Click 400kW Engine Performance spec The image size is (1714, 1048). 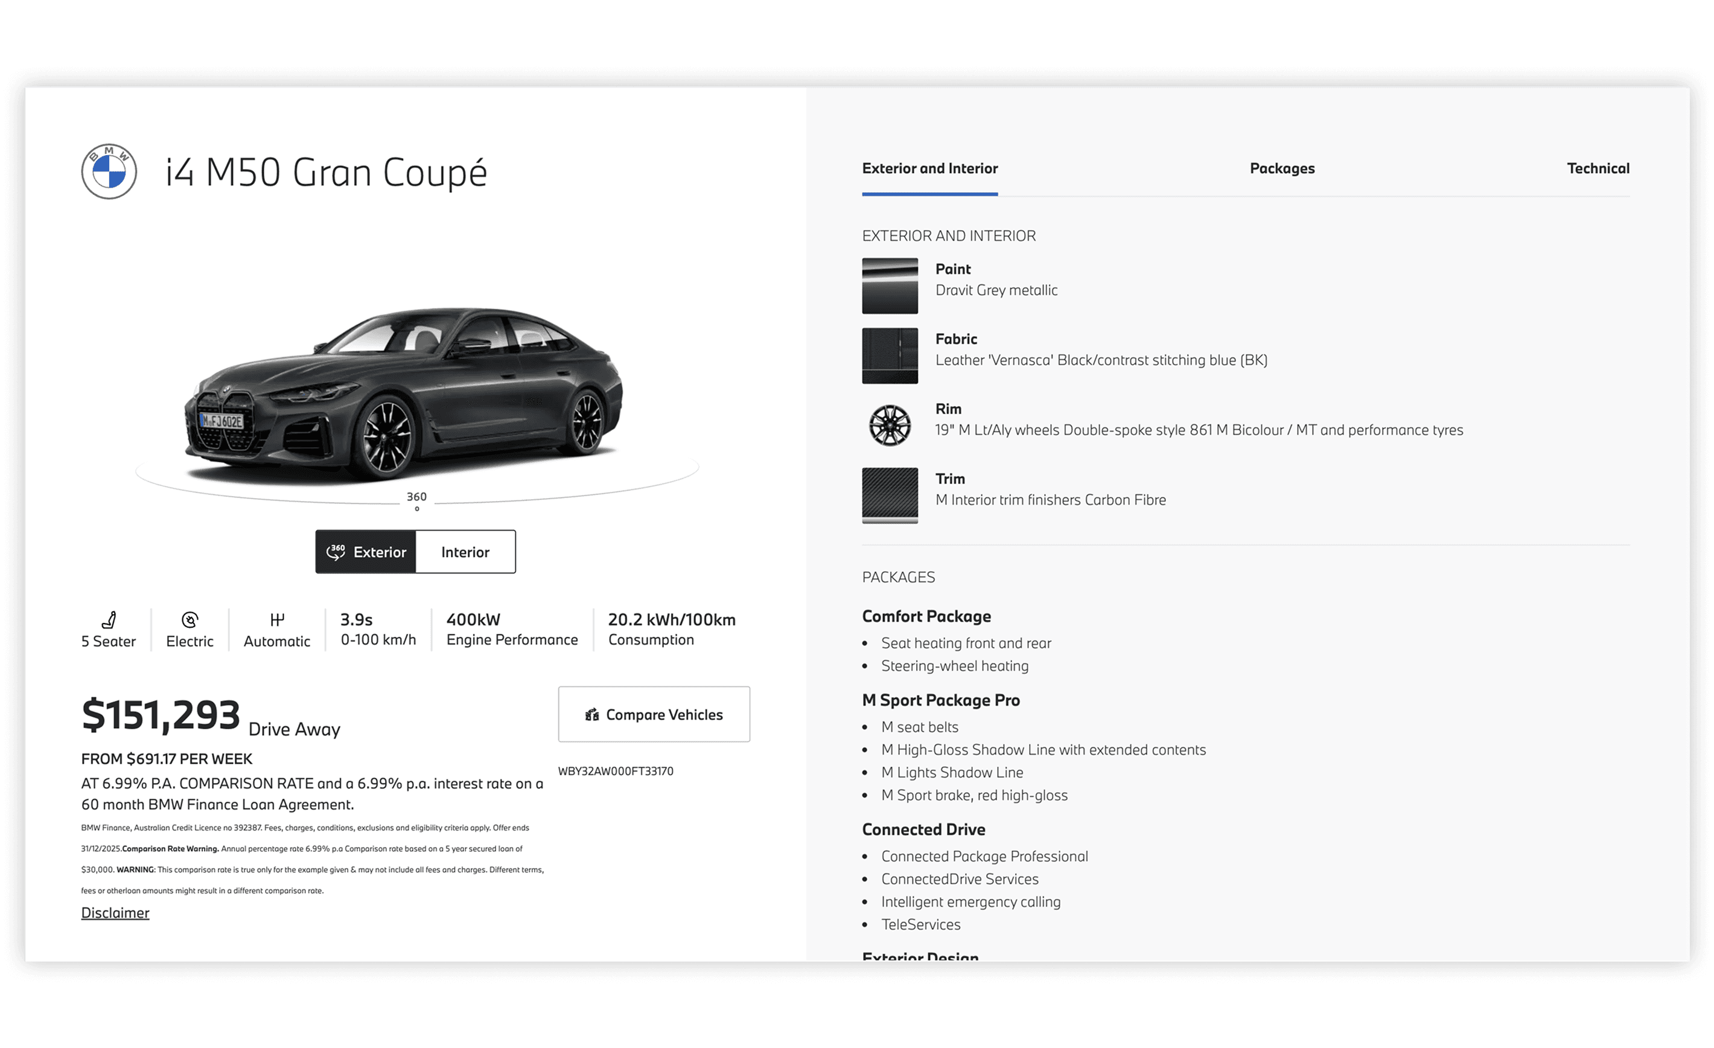click(x=512, y=629)
